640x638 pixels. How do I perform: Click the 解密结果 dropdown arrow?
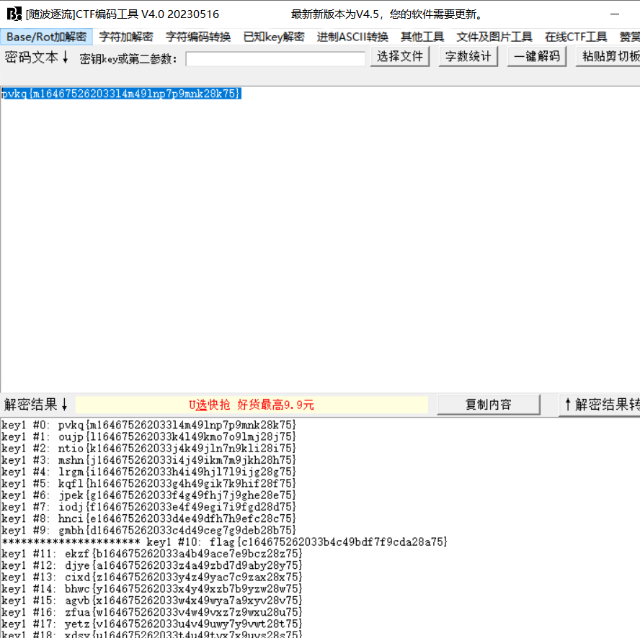click(x=65, y=405)
